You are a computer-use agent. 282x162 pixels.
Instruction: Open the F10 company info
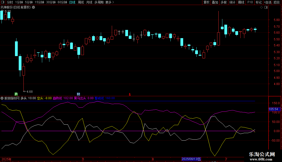point(250,2)
